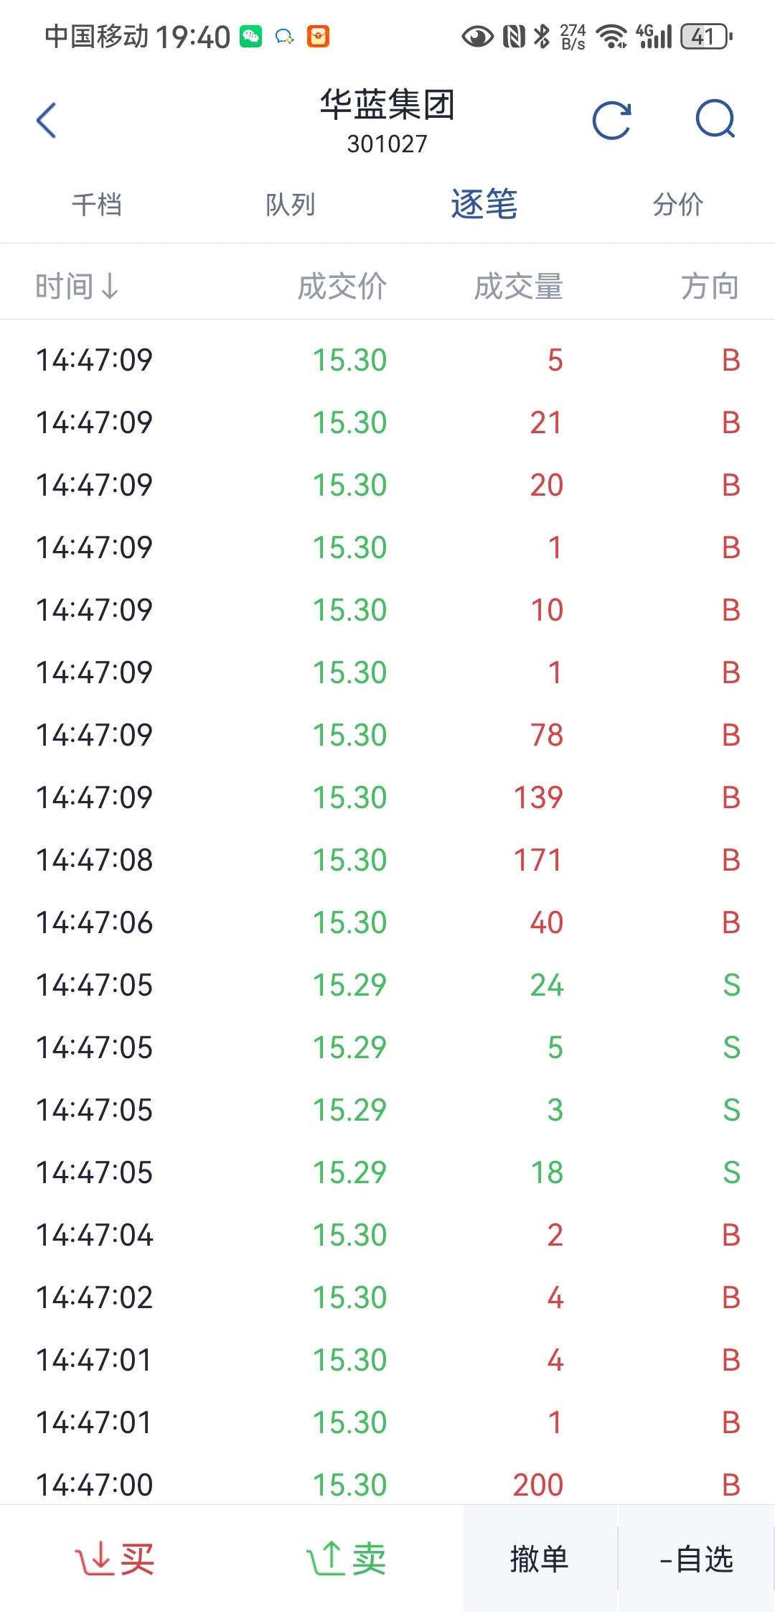This screenshot has height=1612, width=775.
Task: Tap the Bluetooth status icon
Action: [542, 36]
